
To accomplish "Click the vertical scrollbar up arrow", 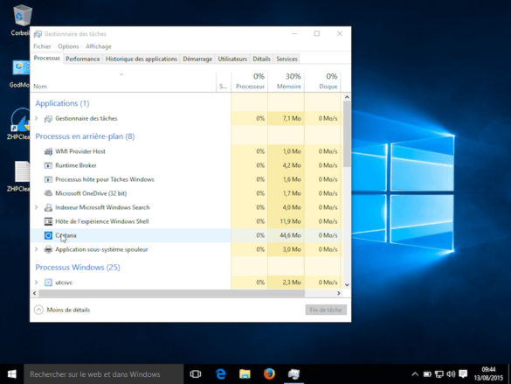I will coord(347,97).
